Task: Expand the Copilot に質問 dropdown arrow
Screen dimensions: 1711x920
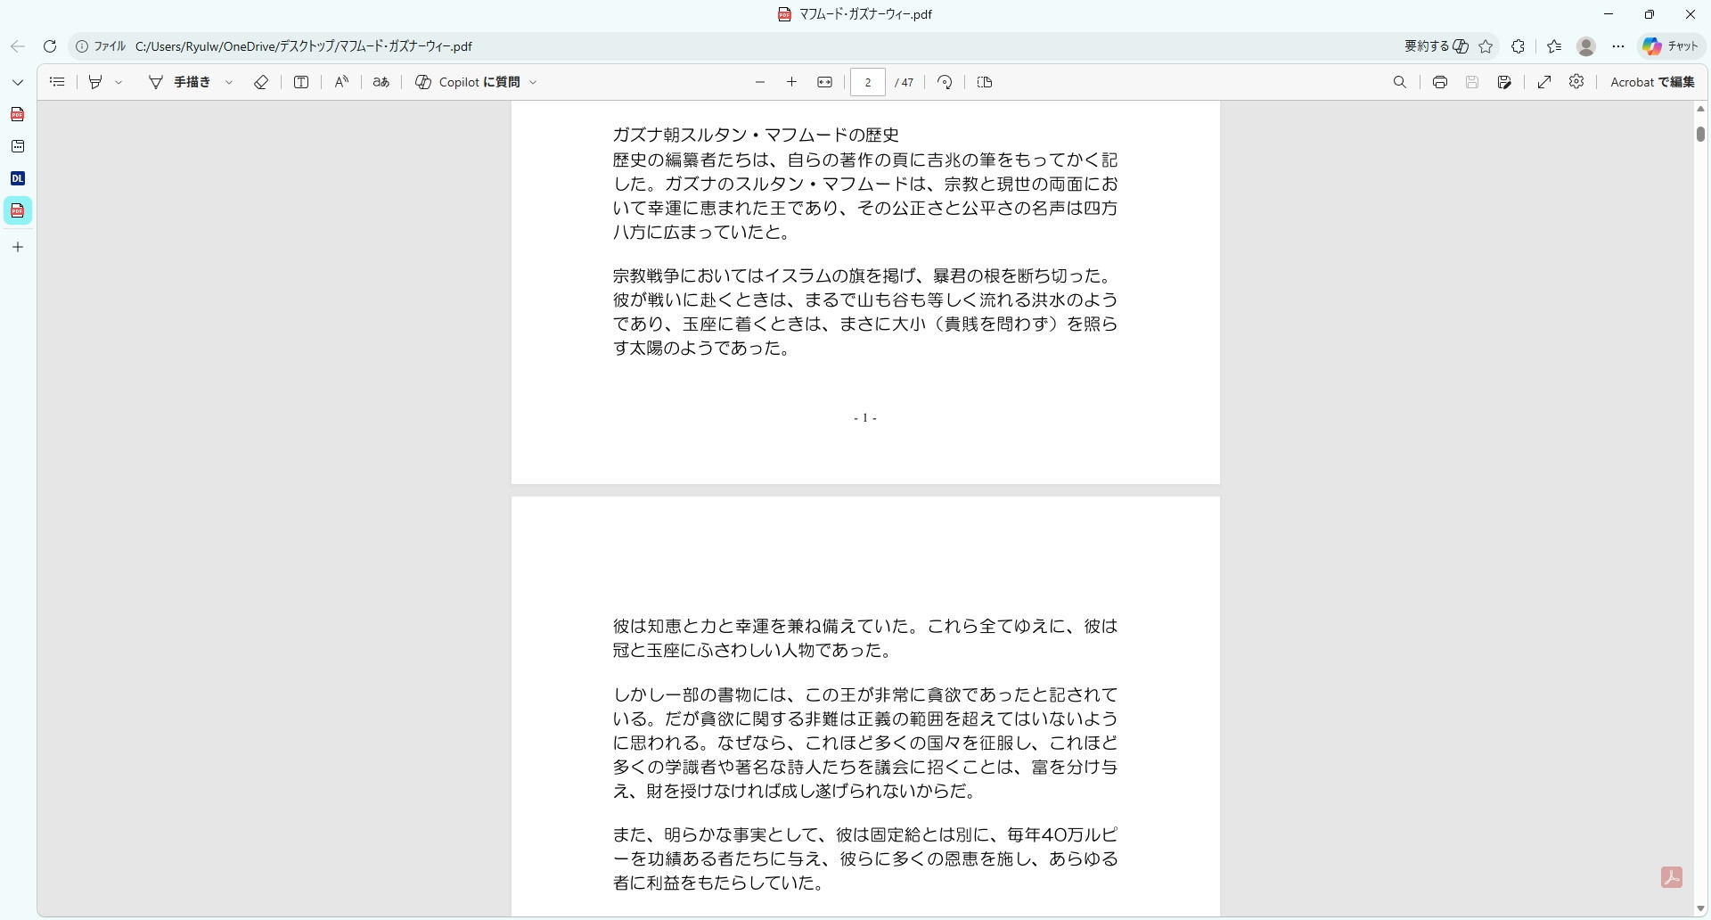Action: click(534, 82)
